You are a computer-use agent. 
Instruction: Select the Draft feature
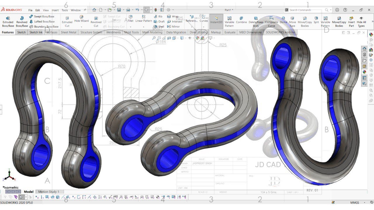coord(159,22)
